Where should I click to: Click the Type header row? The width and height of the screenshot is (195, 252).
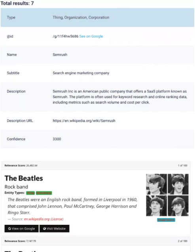click(x=97, y=17)
